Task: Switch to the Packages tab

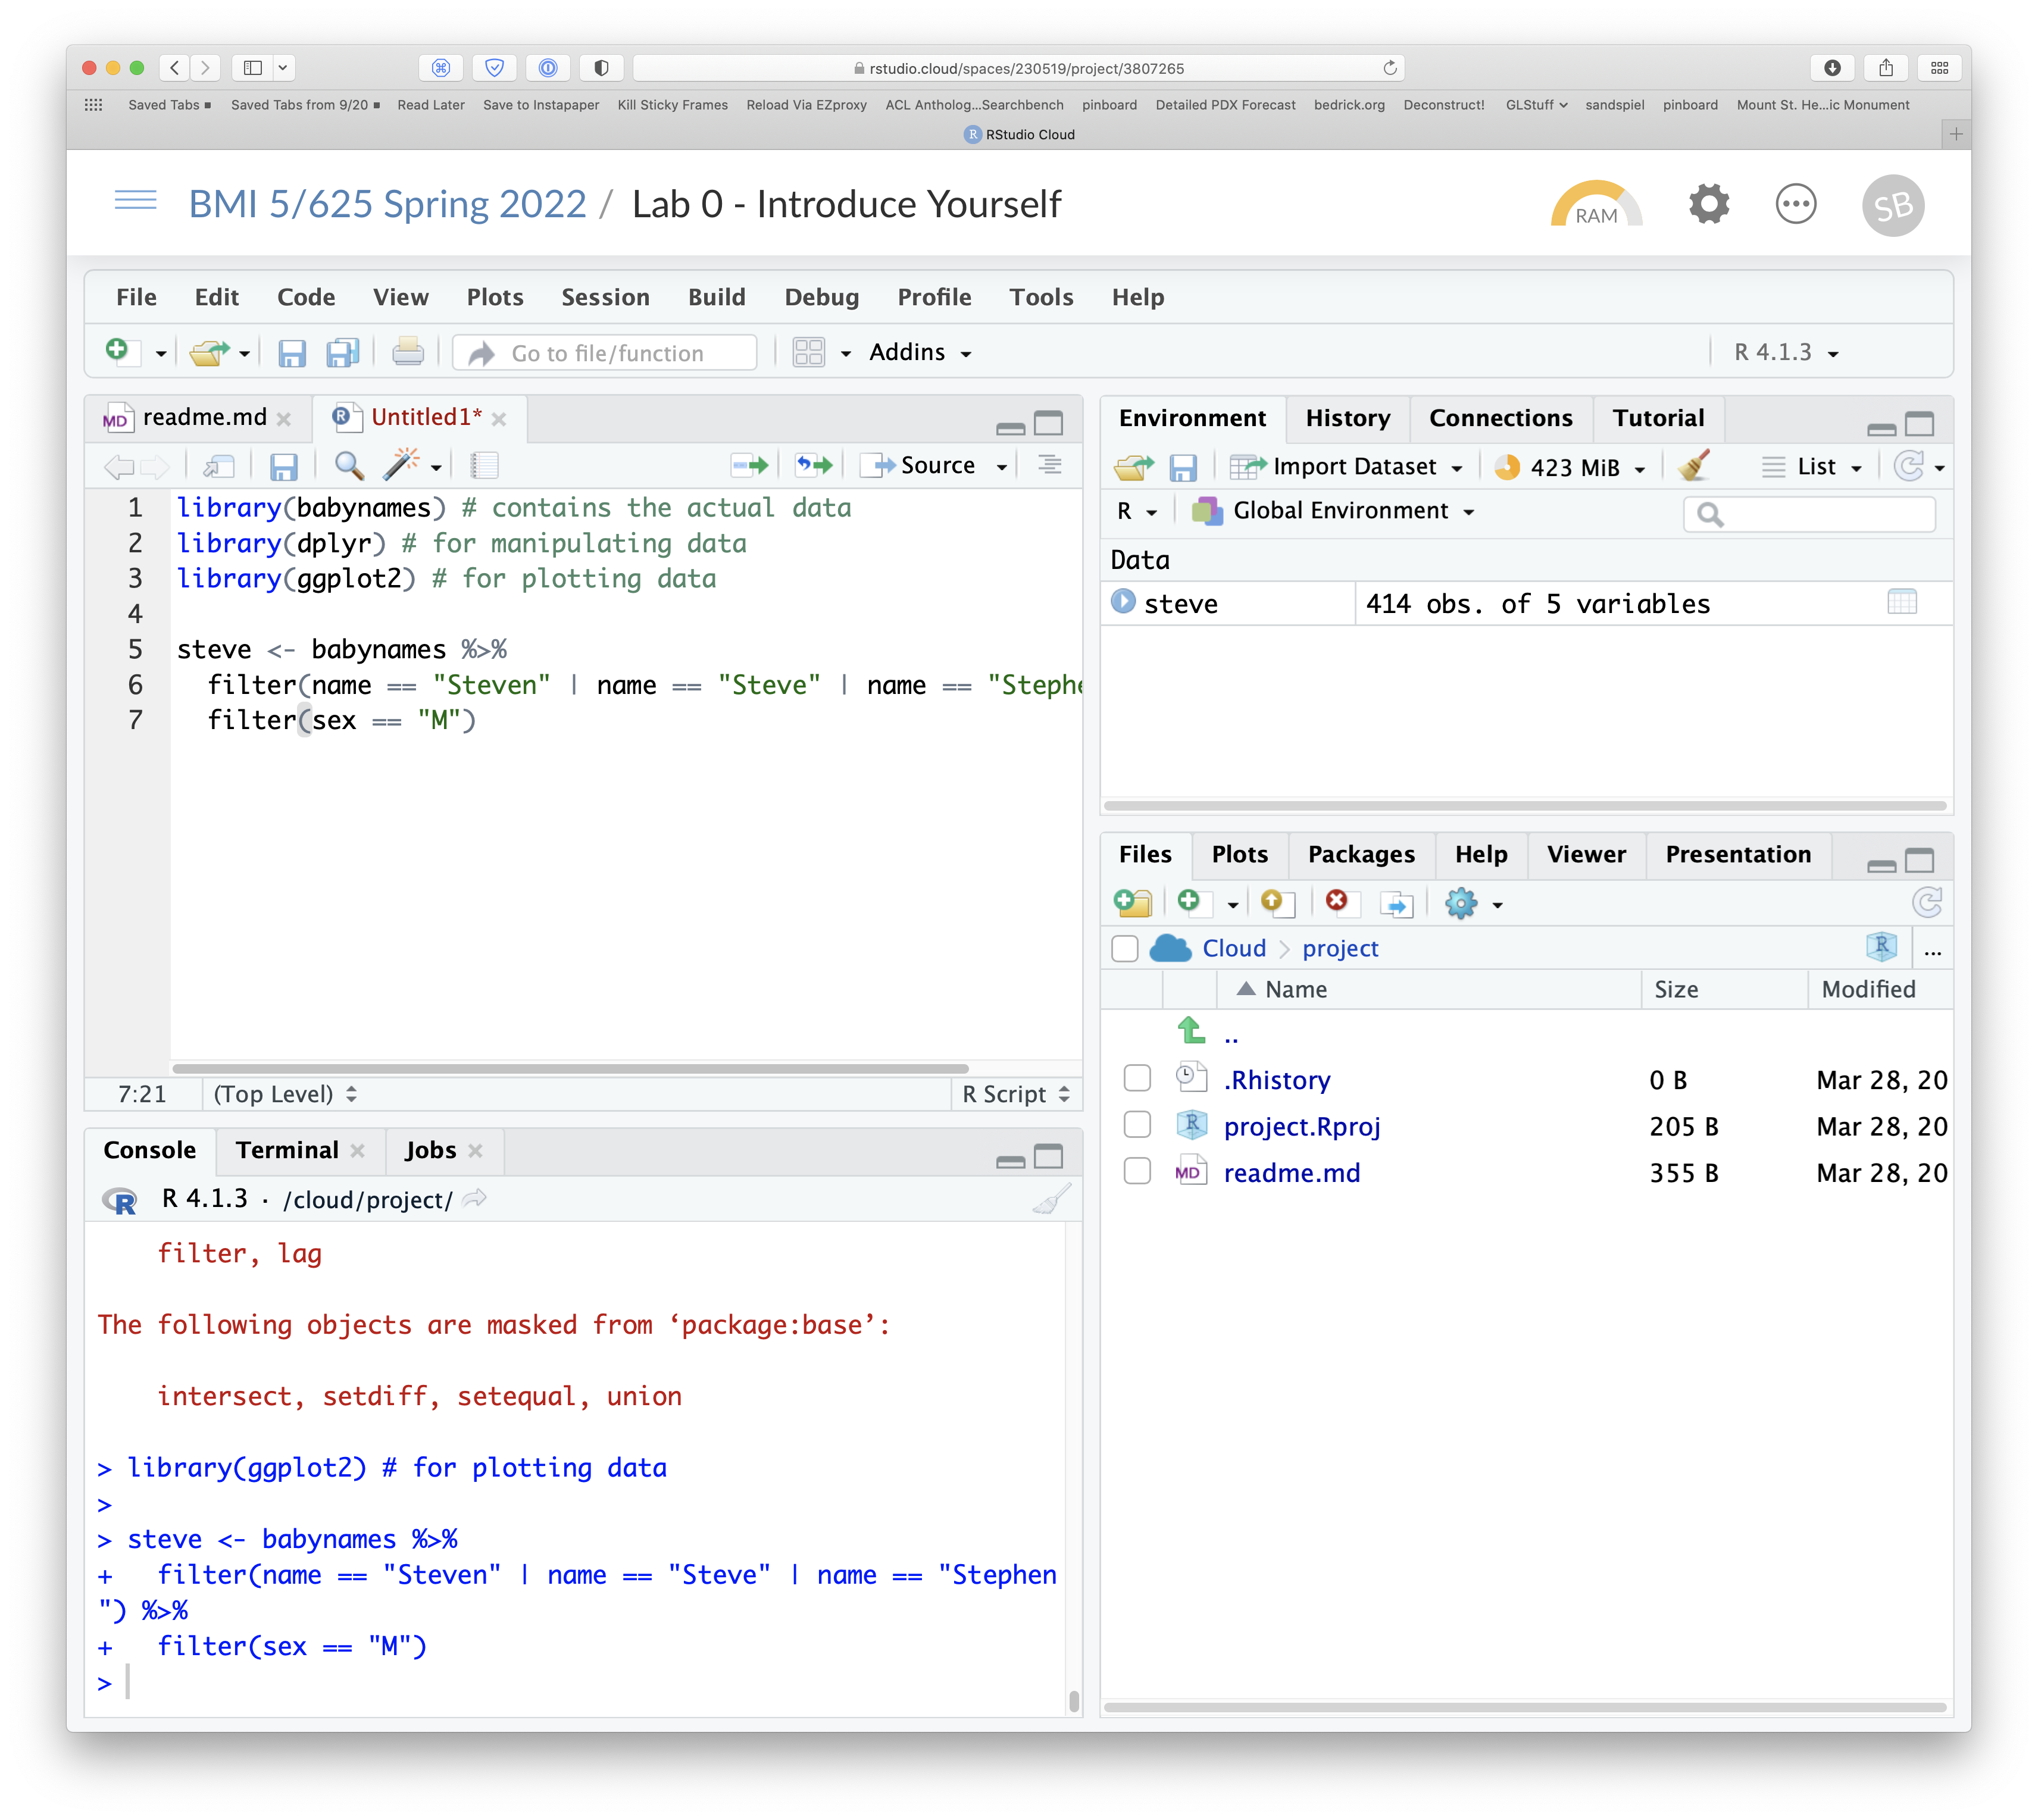Action: (x=1360, y=855)
